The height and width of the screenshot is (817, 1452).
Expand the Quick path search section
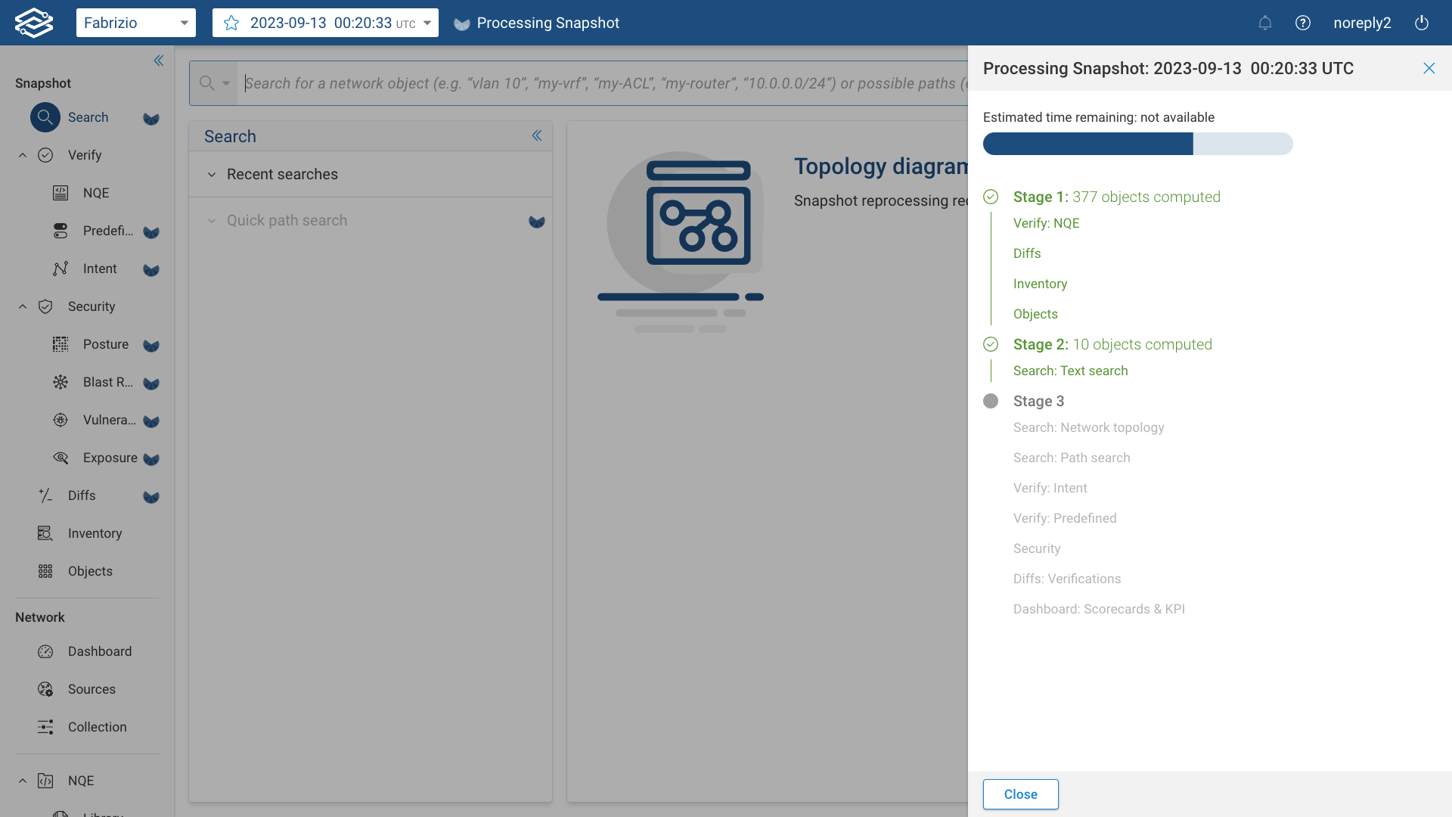pyautogui.click(x=212, y=220)
